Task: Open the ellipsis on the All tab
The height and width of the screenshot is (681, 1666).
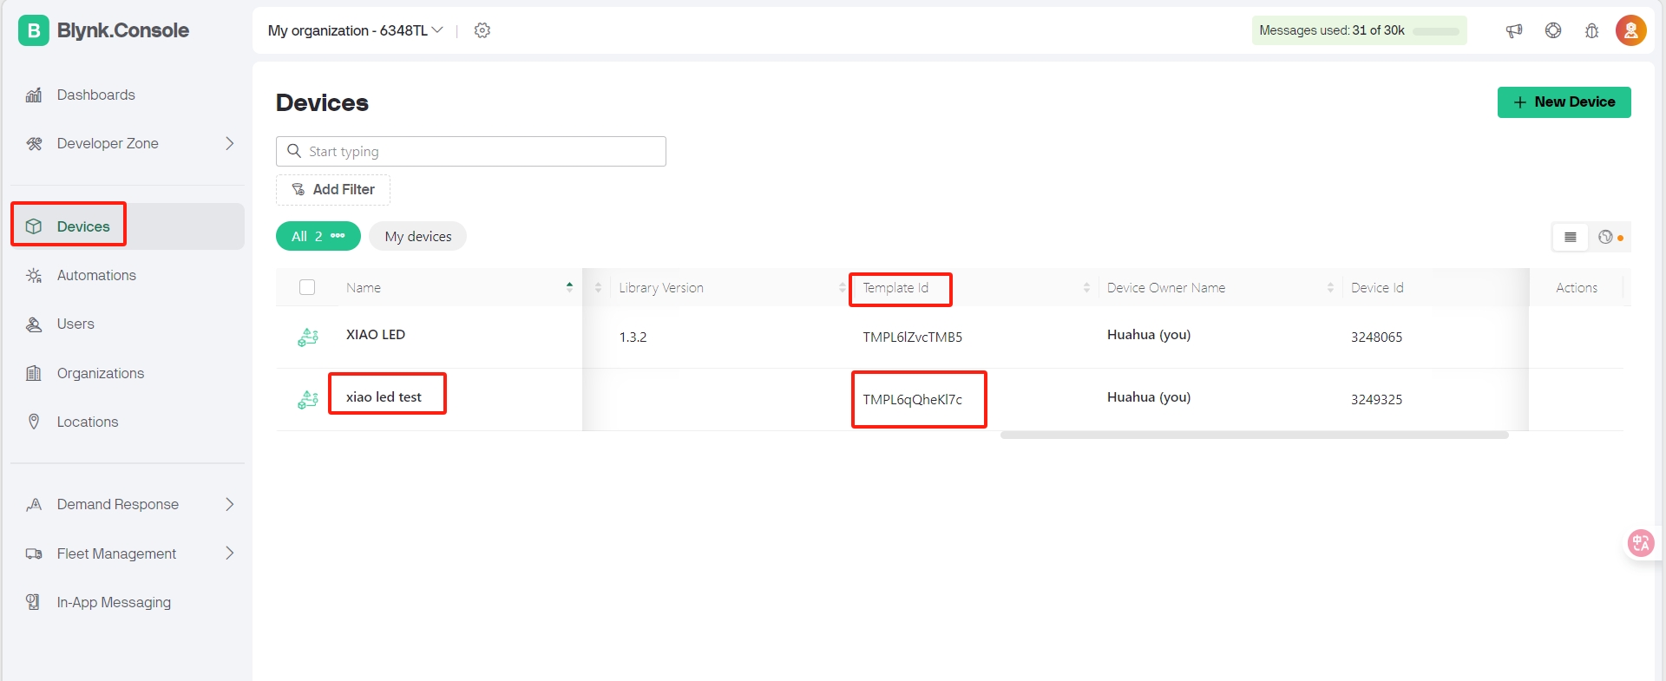Action: pyautogui.click(x=338, y=236)
